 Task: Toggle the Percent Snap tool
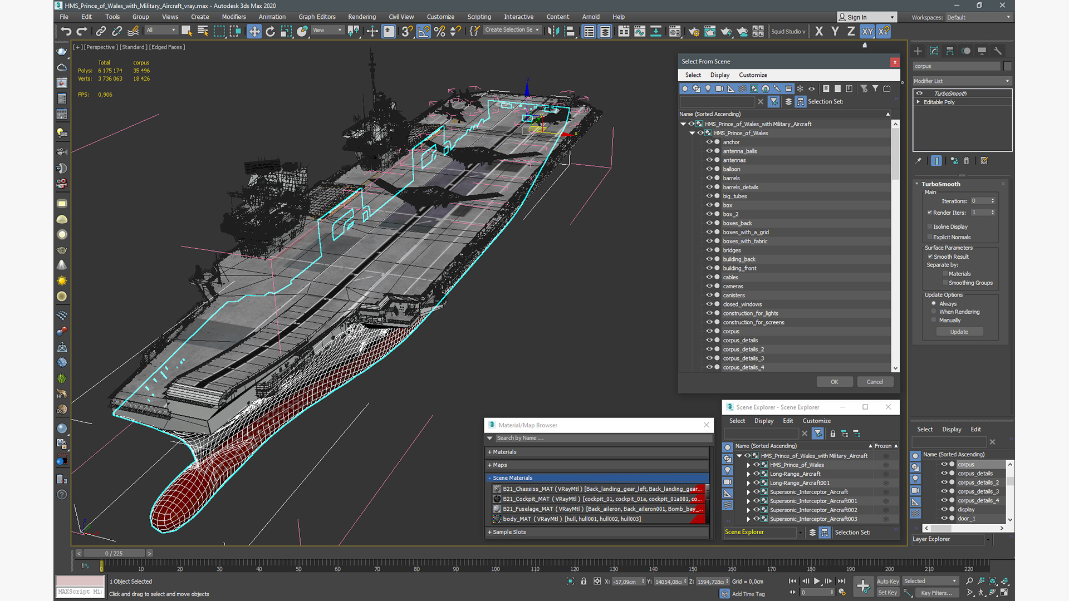440,31
